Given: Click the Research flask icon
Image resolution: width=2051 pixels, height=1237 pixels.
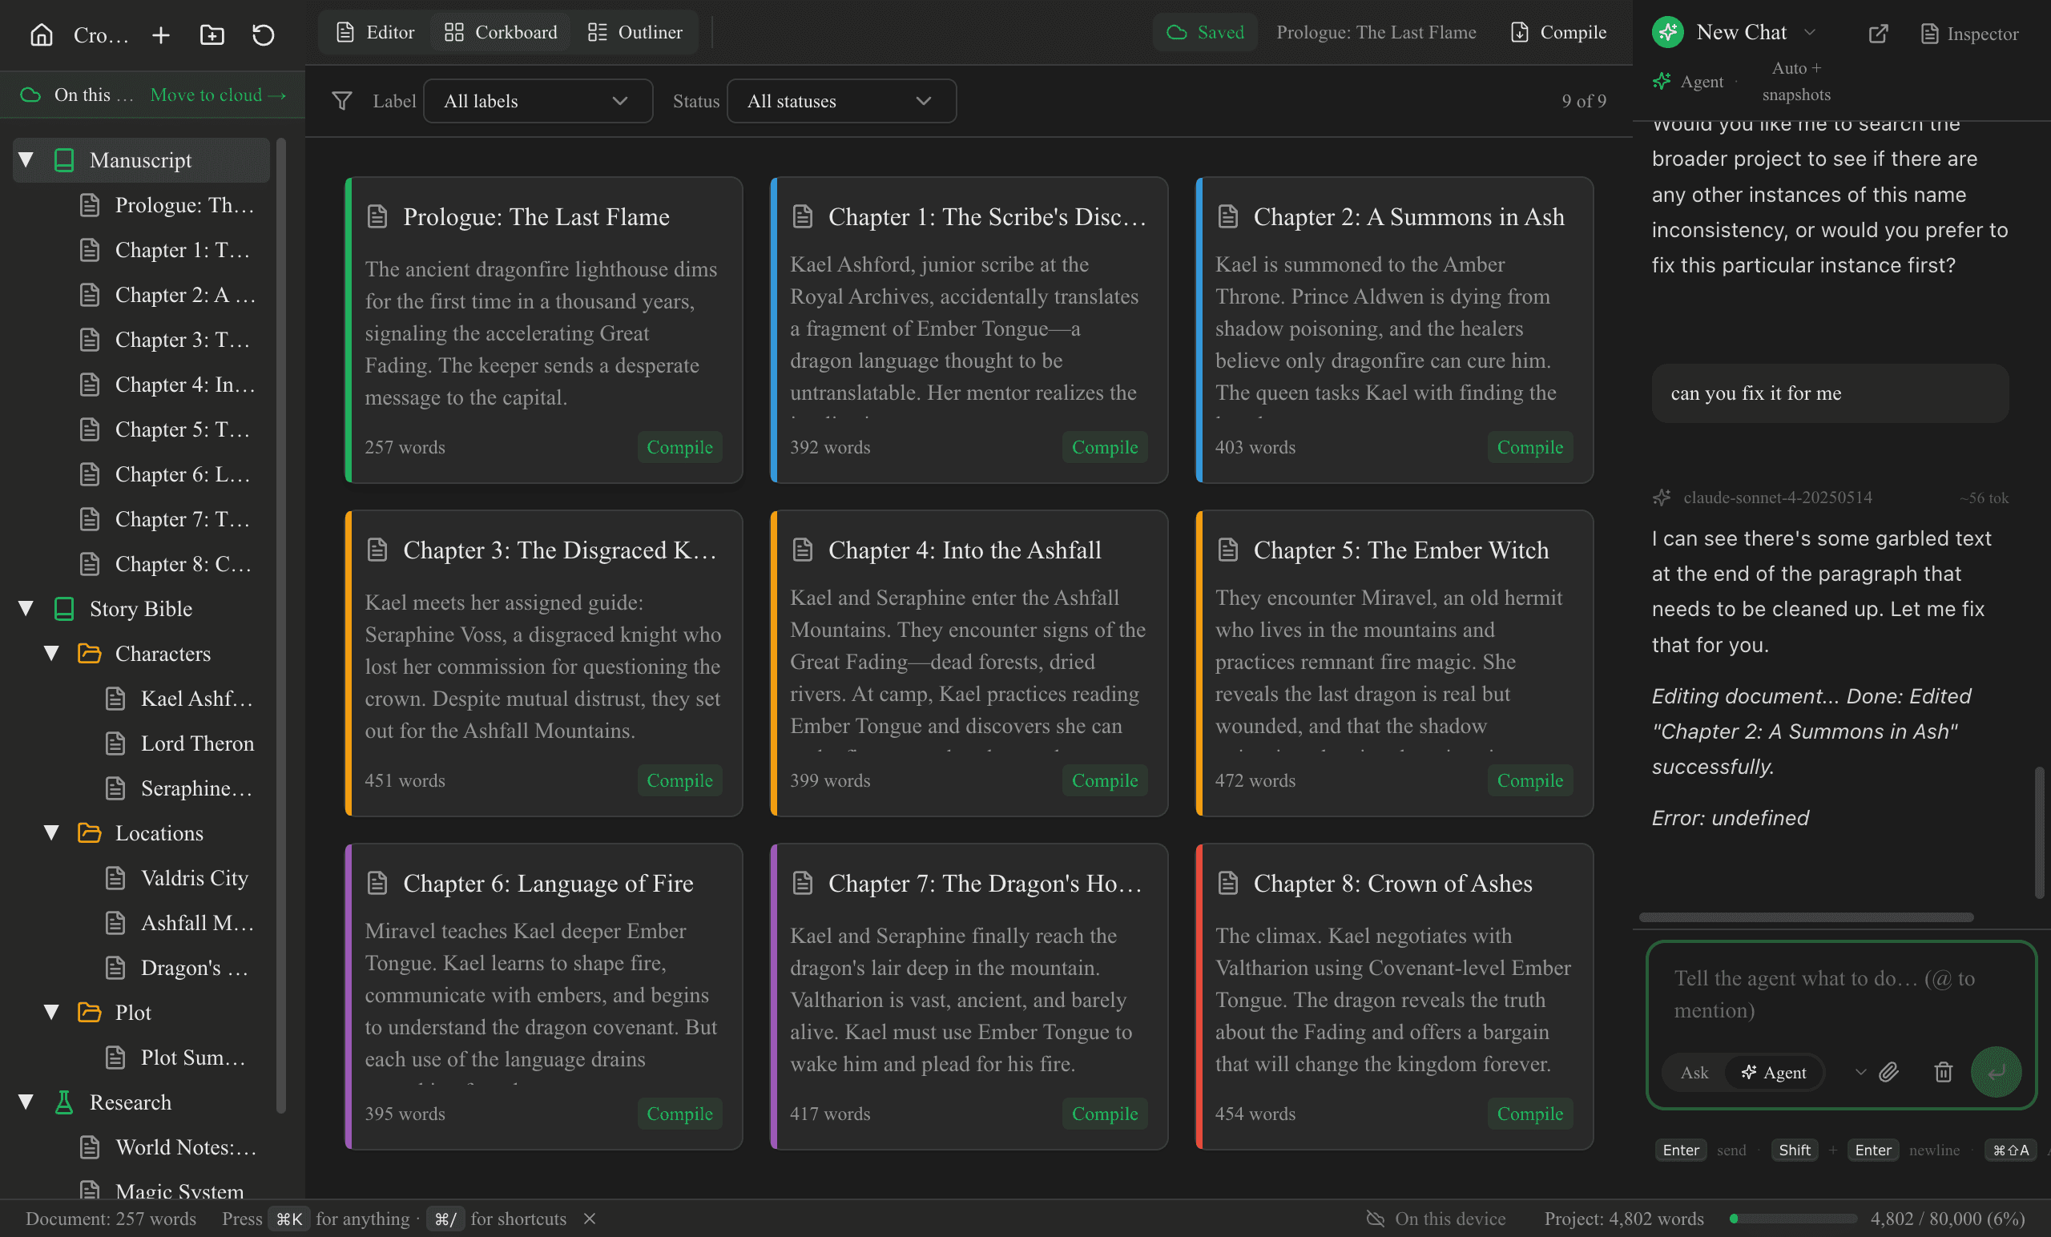Looking at the screenshot, I should point(64,1102).
